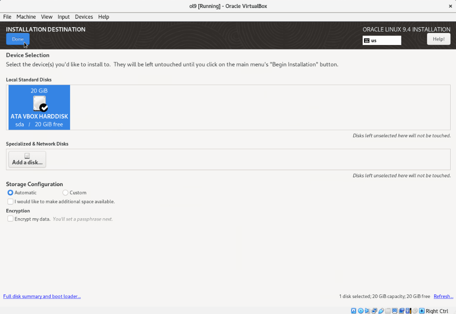Open the Help menu in menu bar
The height and width of the screenshot is (314, 456).
click(x=104, y=17)
